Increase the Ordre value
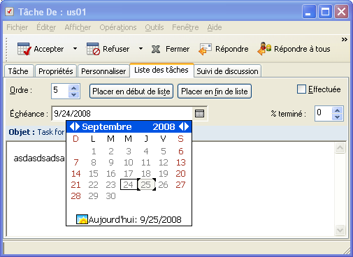Viewport: 353px width, 257px height. pyautogui.click(x=74, y=88)
